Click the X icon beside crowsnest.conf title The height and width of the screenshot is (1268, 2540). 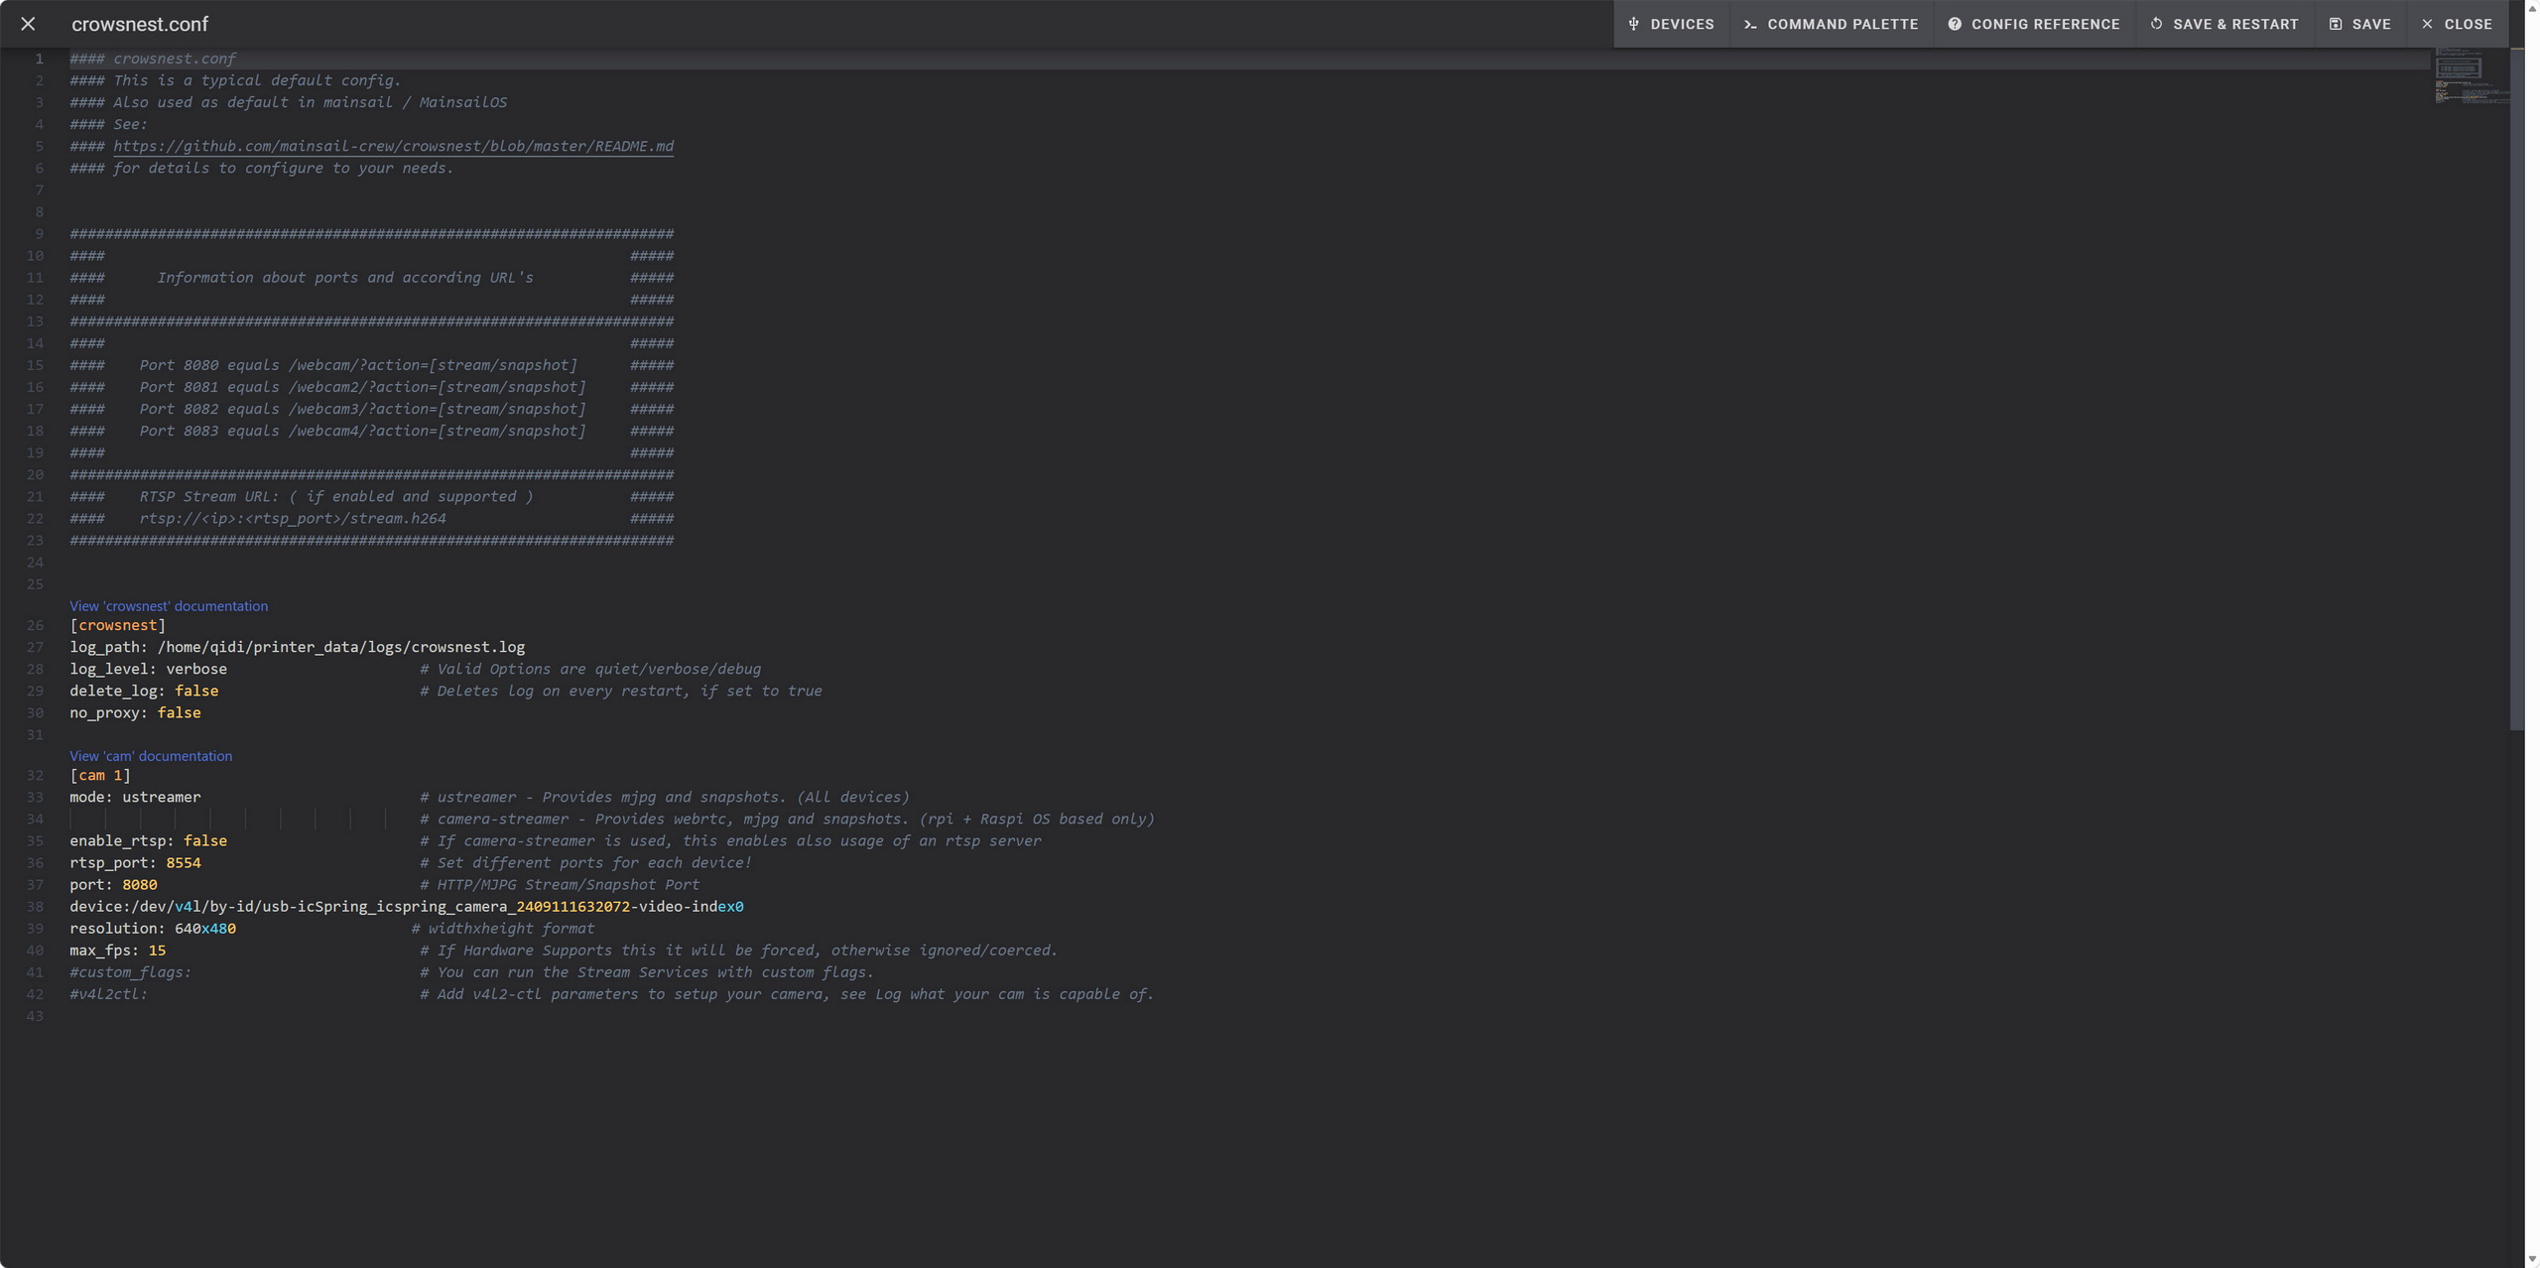(x=28, y=24)
